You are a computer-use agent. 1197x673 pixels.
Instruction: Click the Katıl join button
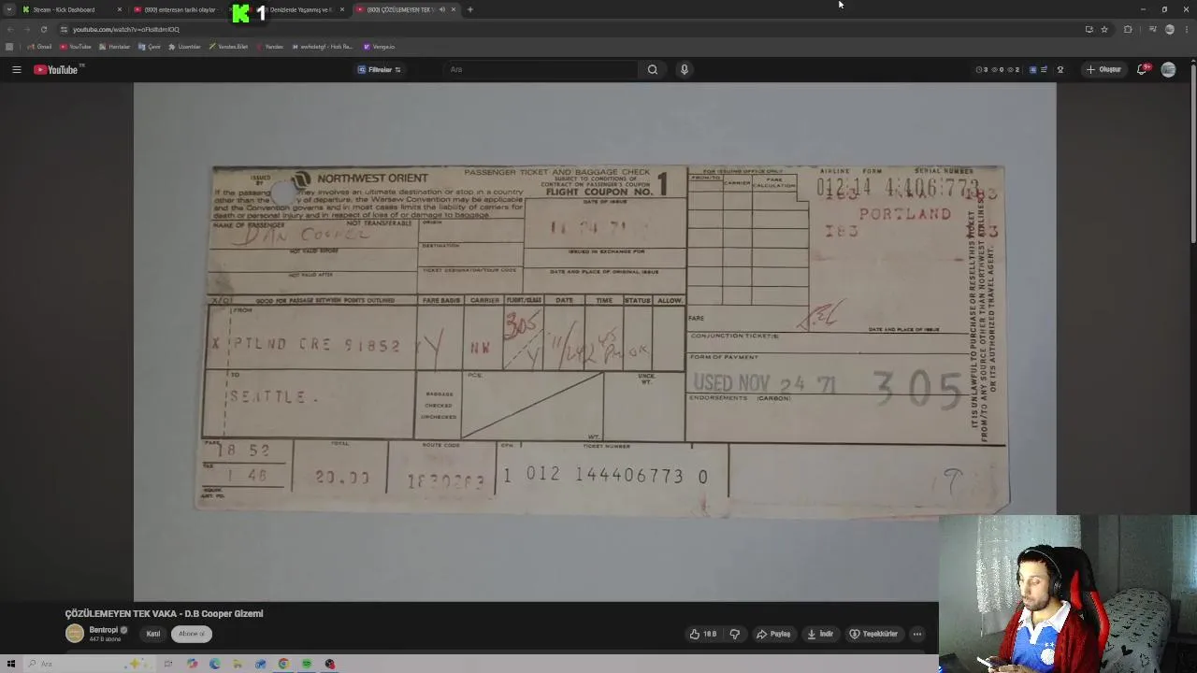pyautogui.click(x=153, y=634)
